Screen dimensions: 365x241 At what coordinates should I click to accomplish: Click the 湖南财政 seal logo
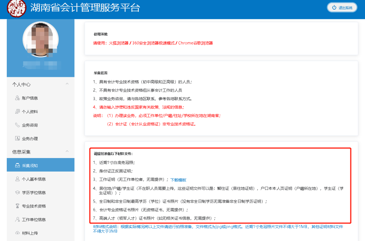16,8
